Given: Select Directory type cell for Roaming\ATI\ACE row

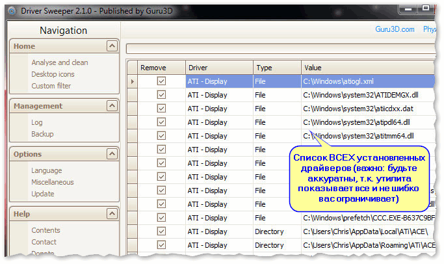Looking at the screenshot, I should 277,245.
